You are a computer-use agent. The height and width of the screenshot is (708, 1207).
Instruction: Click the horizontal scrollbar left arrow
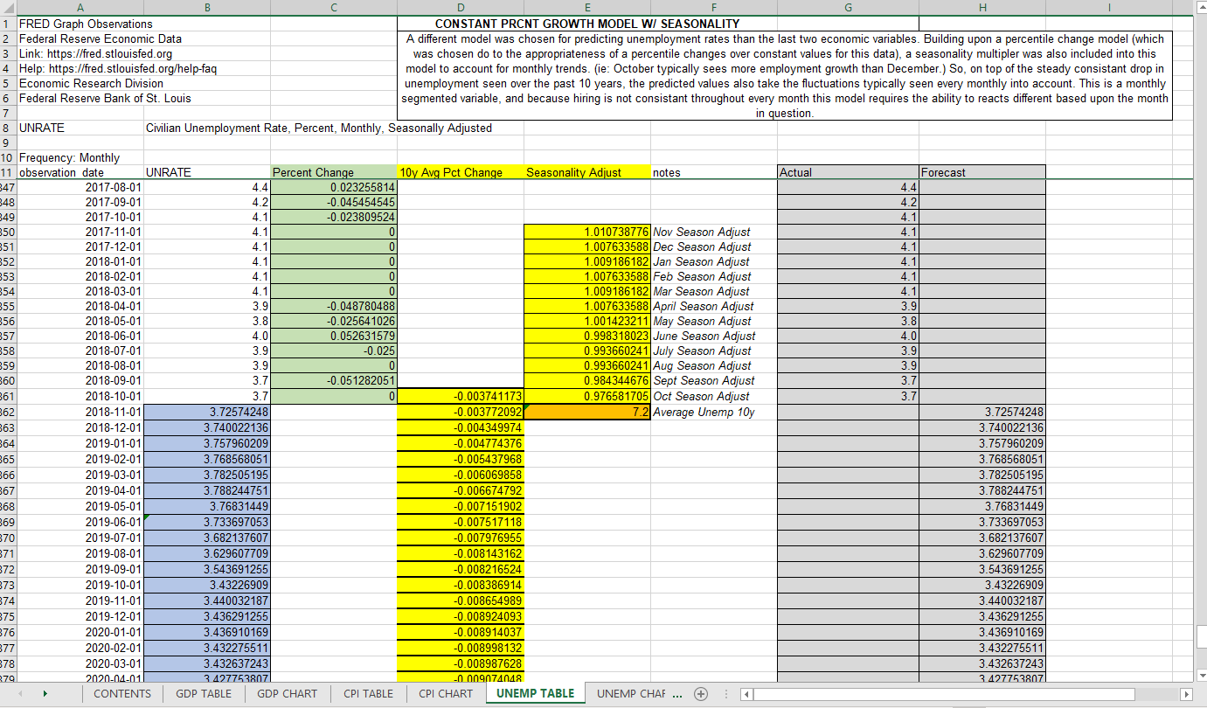click(x=746, y=694)
